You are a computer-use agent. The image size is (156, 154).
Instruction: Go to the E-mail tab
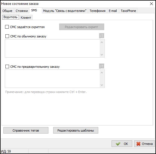point(113,11)
